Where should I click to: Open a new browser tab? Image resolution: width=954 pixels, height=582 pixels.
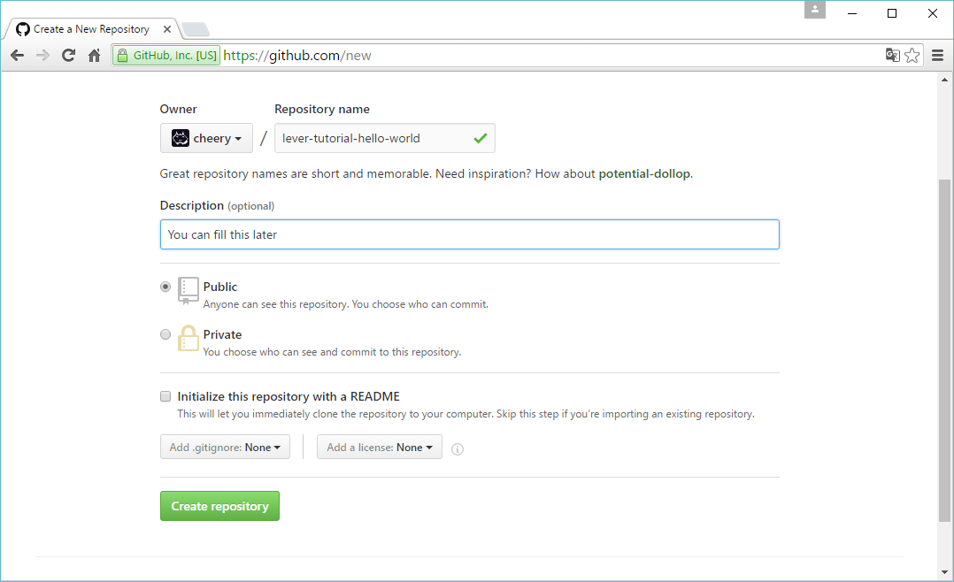[195, 29]
